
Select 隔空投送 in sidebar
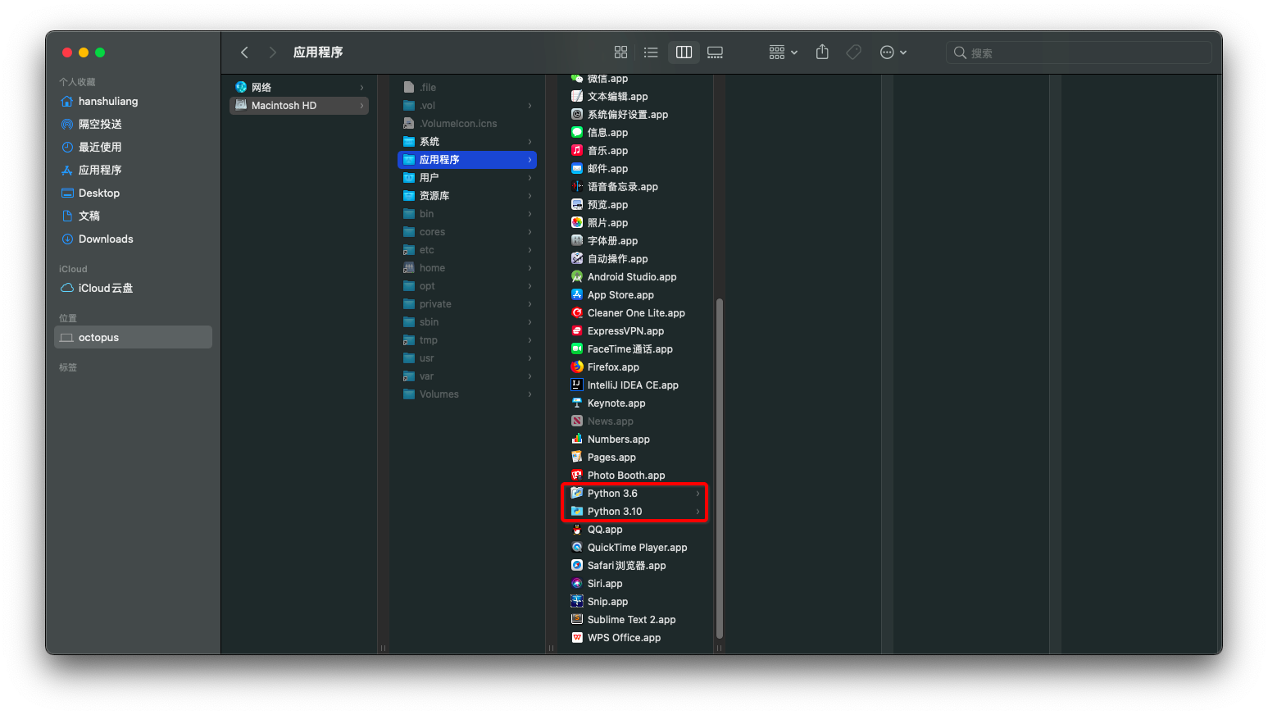coord(133,125)
